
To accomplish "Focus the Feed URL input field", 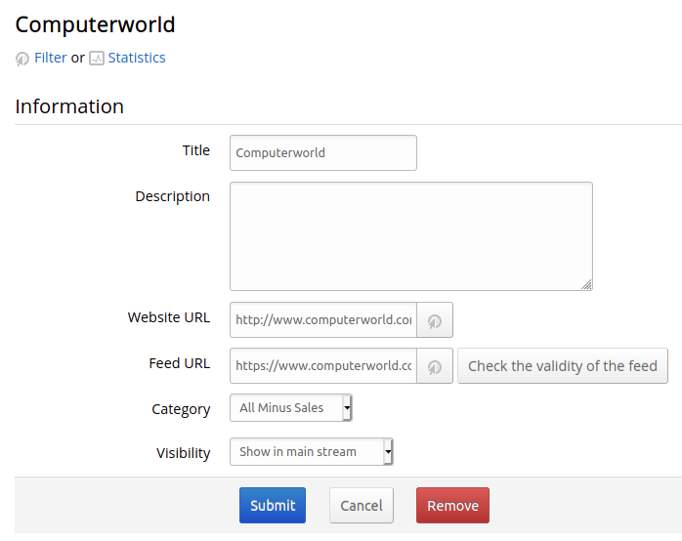I will 323,366.
